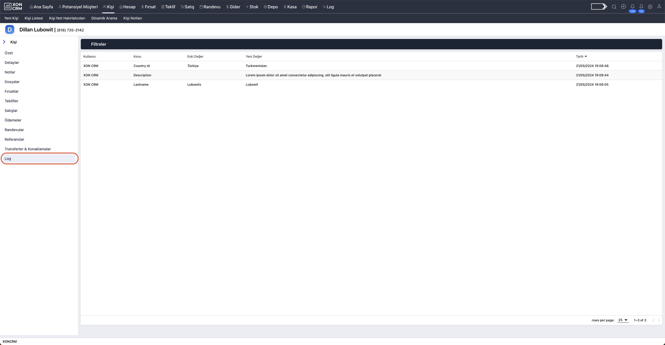665x345 pixels.
Task: Open rows per page dropdown
Action: pyautogui.click(x=623, y=320)
